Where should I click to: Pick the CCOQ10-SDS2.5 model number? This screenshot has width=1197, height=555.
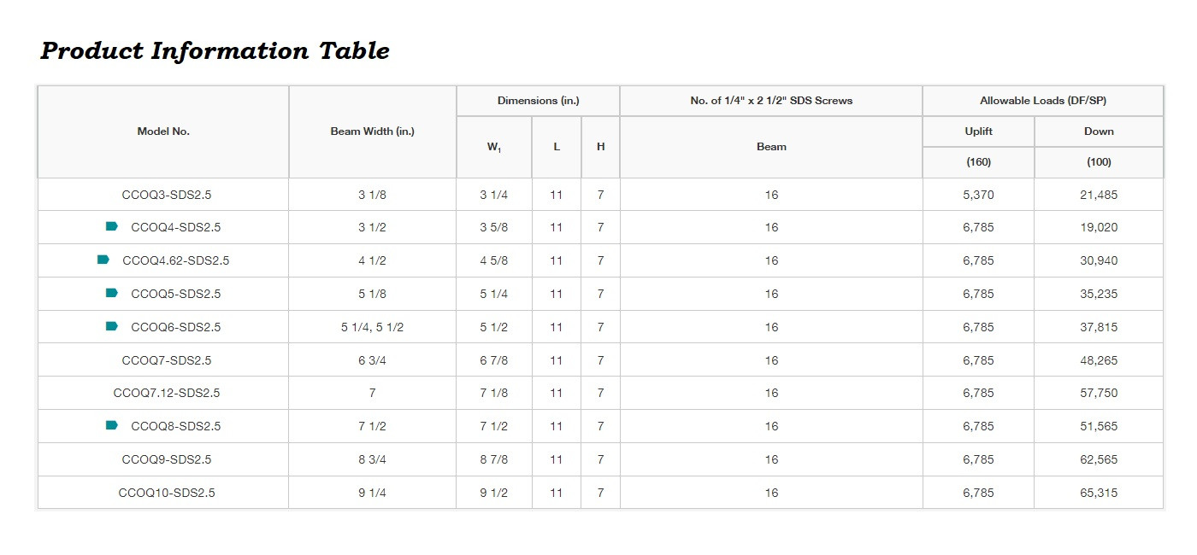[x=167, y=493]
